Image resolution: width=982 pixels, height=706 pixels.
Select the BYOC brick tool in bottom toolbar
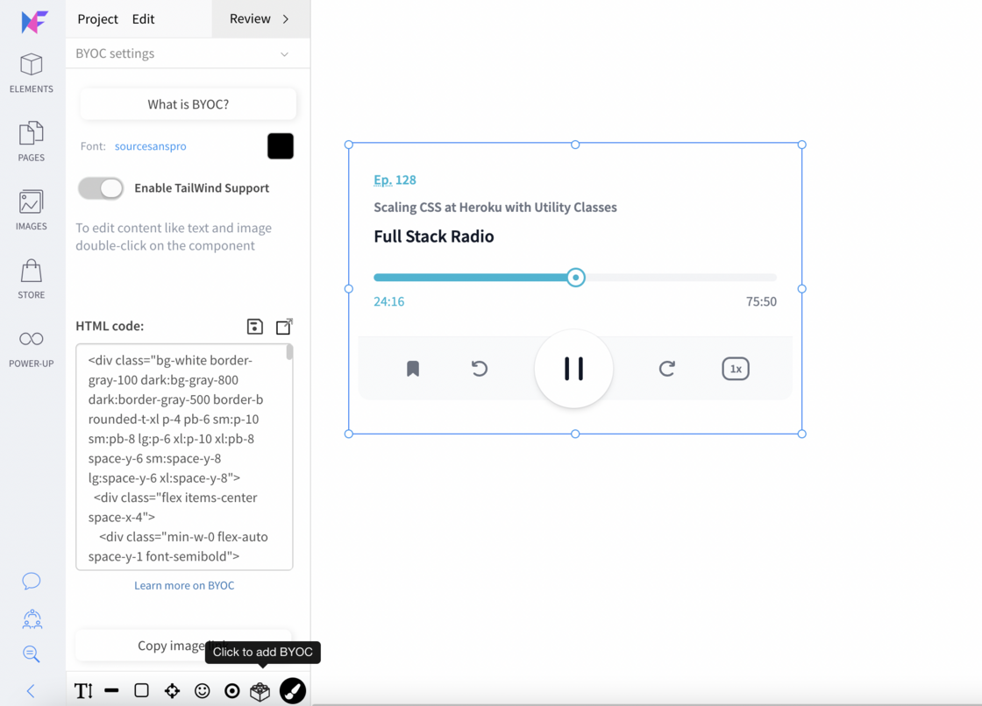click(260, 691)
